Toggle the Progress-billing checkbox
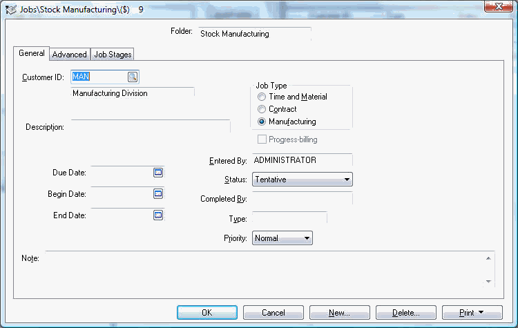This screenshot has width=518, height=328. click(x=262, y=139)
